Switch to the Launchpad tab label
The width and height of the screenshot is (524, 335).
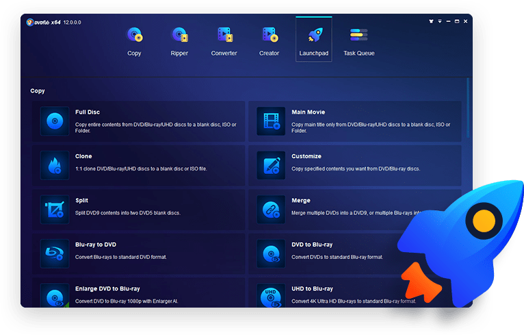(x=314, y=53)
